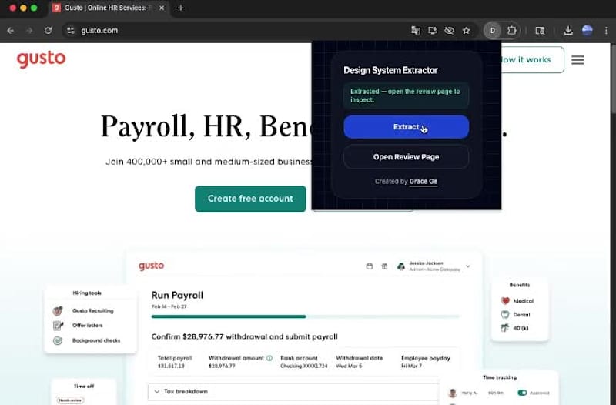Click the 'Wed Mar 5' withdrawal date
The image size is (616, 405).
[349, 366]
